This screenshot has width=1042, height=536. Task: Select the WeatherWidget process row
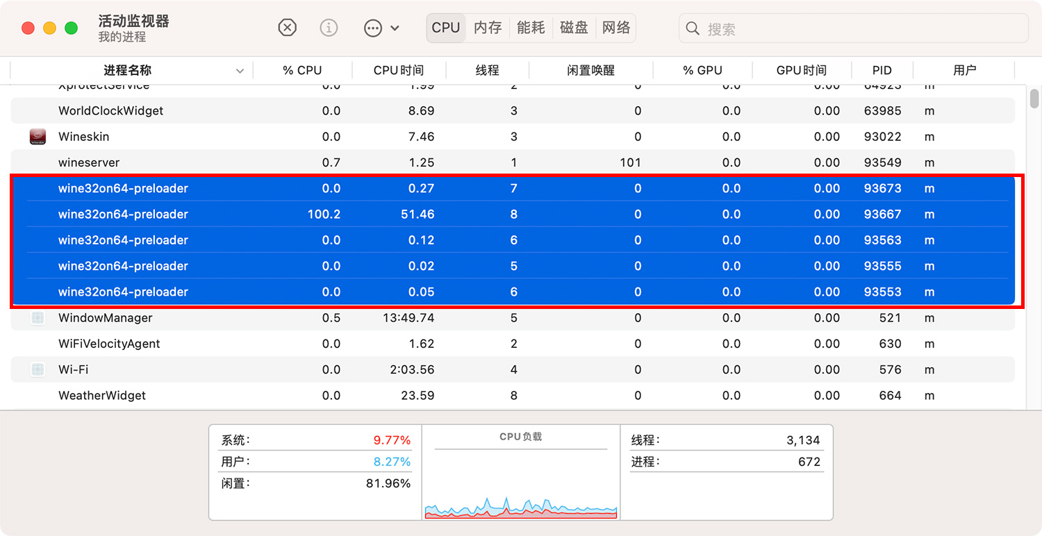pyautogui.click(x=513, y=396)
